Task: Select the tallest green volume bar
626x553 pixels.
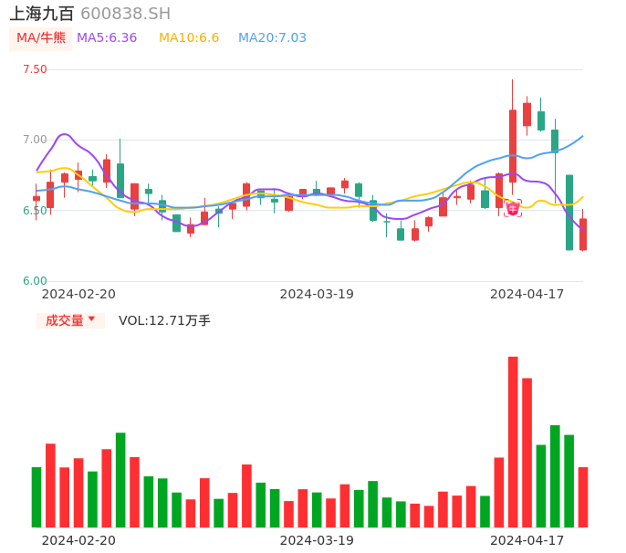Action: 555,475
